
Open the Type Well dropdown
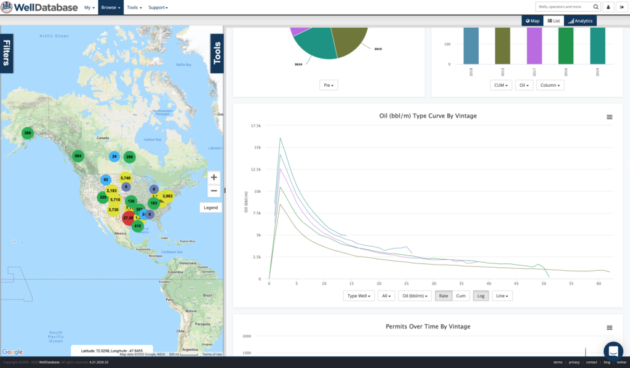coord(359,296)
